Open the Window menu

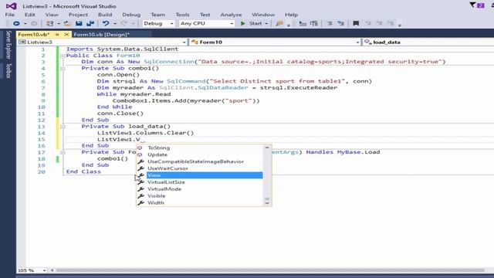[262, 15]
